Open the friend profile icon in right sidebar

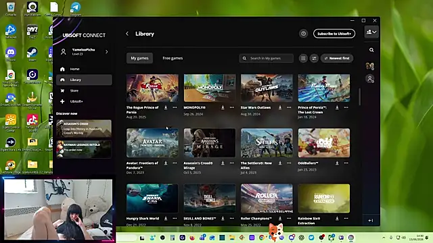tap(370, 79)
